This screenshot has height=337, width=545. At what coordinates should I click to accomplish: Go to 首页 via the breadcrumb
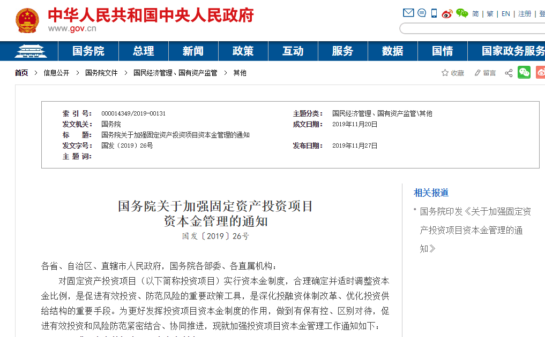point(21,72)
